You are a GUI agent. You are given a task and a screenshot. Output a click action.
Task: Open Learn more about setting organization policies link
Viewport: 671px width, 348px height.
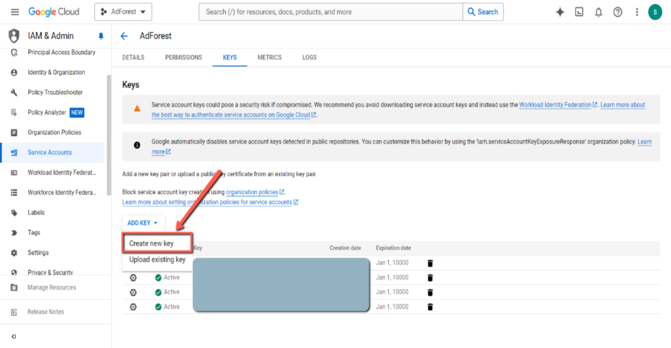point(210,202)
